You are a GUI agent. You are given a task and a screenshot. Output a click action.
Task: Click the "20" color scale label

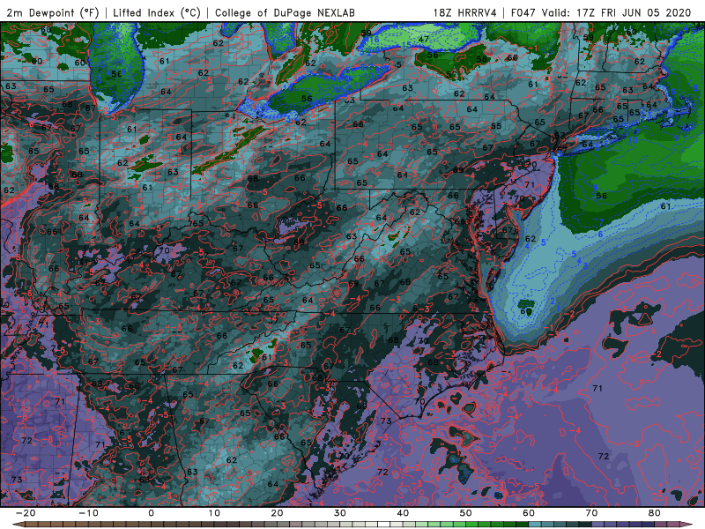pos(277,513)
